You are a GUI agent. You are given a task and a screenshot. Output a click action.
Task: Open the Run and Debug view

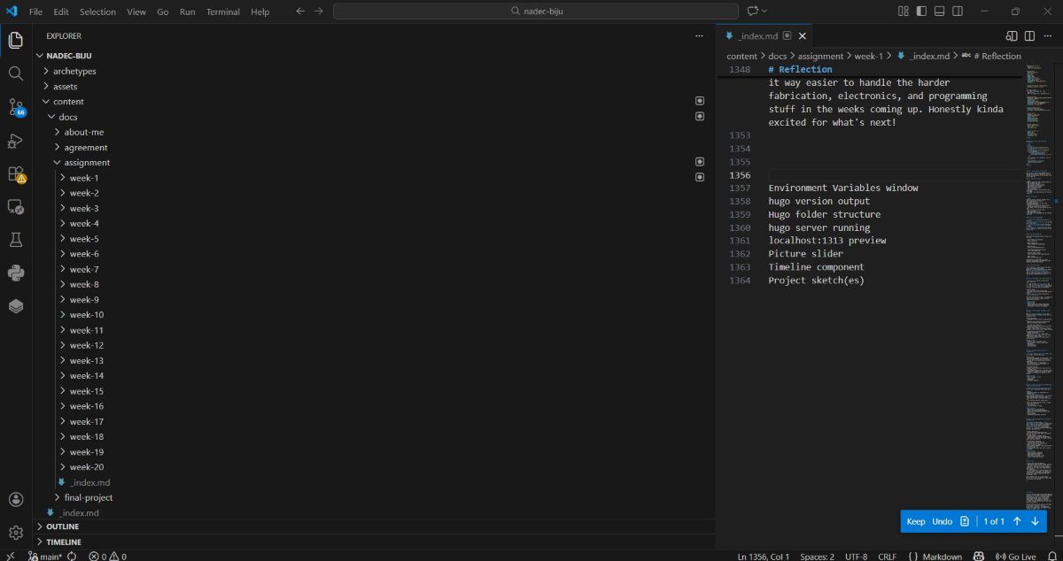[x=15, y=141]
